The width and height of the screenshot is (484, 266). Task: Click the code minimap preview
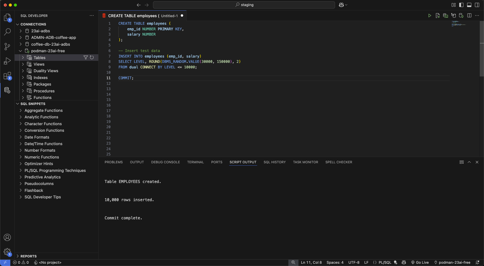click(458, 23)
